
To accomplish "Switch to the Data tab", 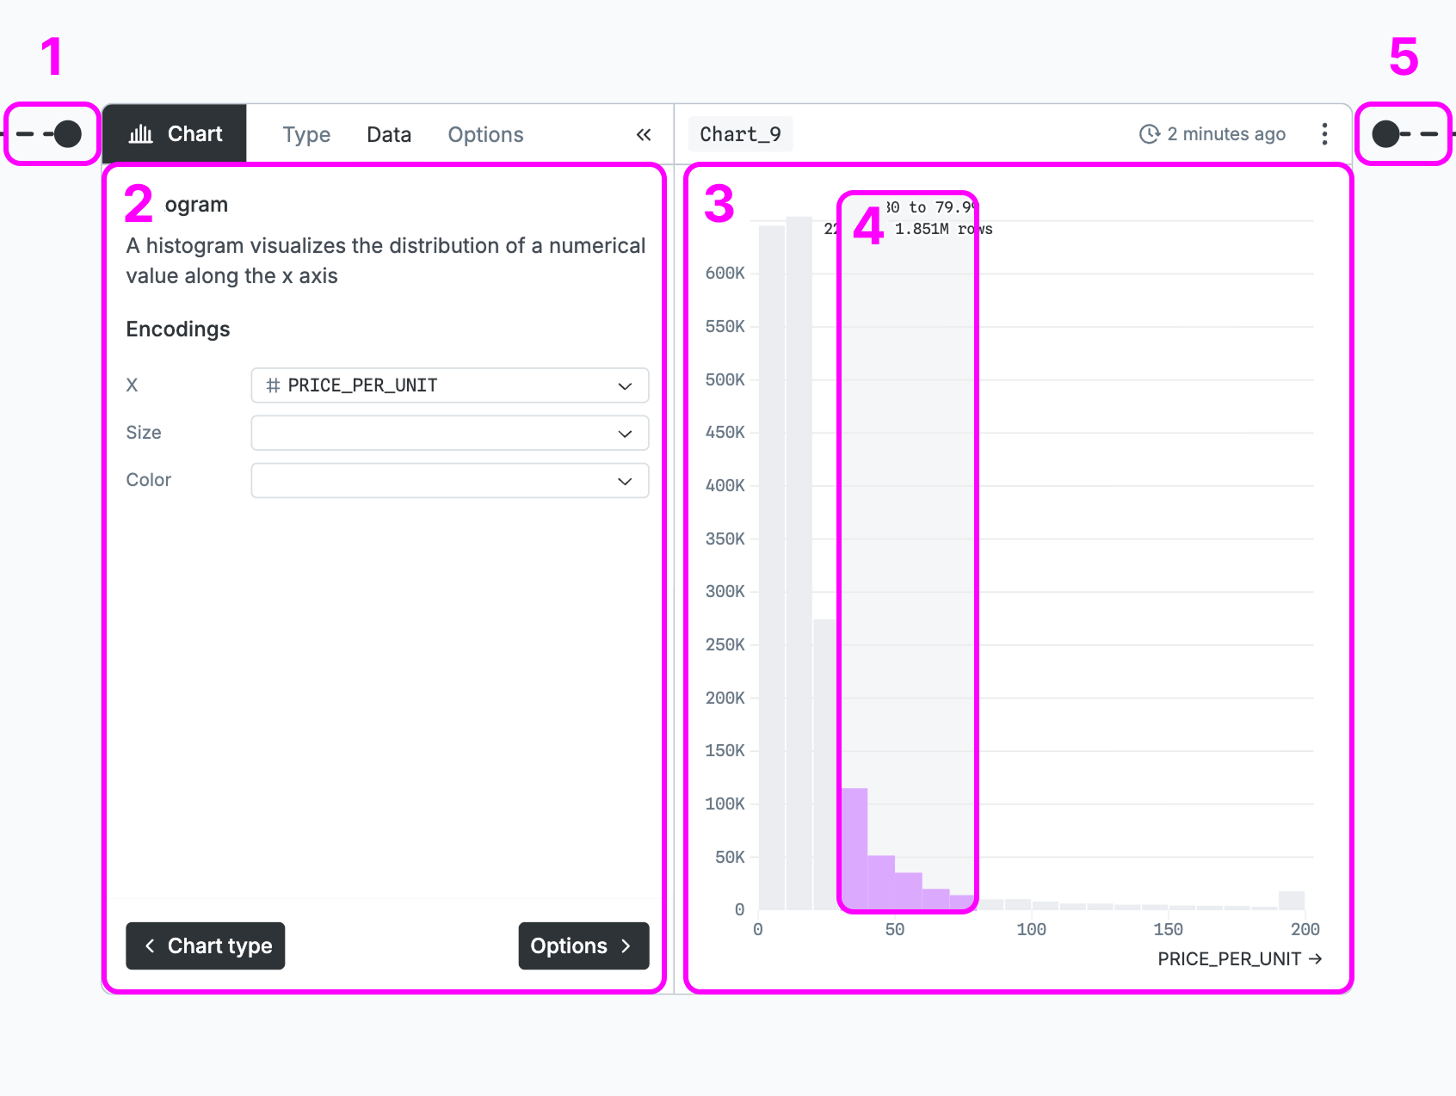I will 389,134.
